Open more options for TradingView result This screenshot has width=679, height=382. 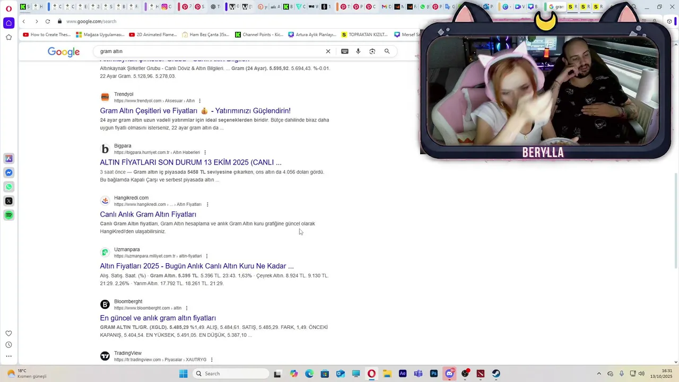click(x=211, y=360)
